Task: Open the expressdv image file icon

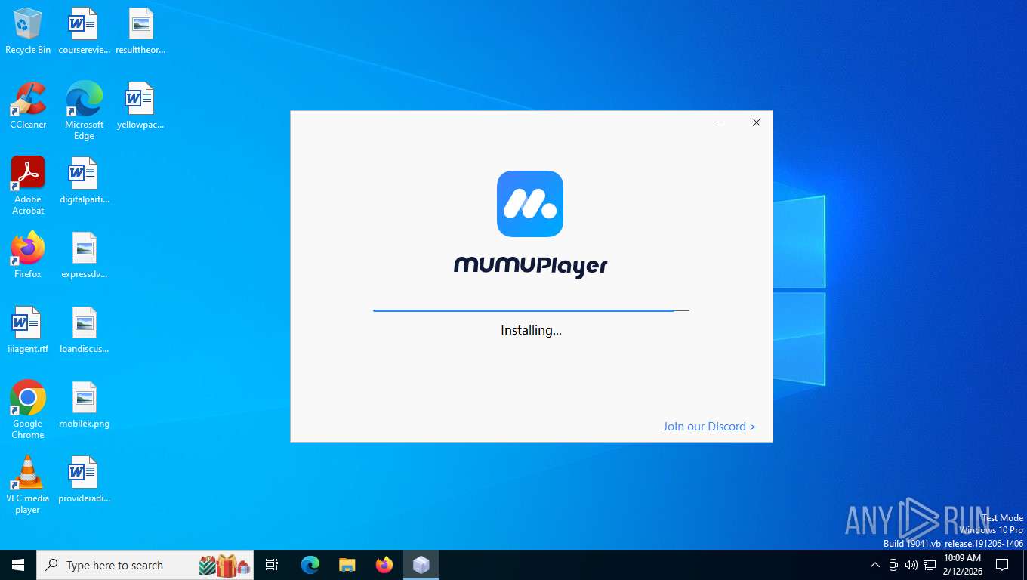Action: tap(84, 255)
